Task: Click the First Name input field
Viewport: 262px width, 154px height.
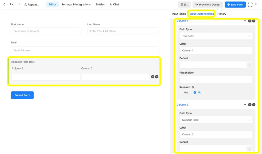Action: coord(46,31)
